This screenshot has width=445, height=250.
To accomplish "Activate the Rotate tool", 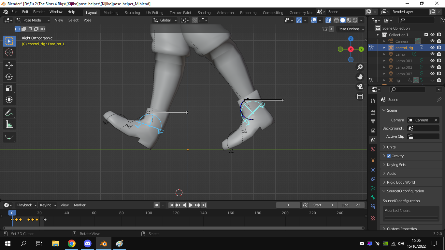I will point(9,77).
